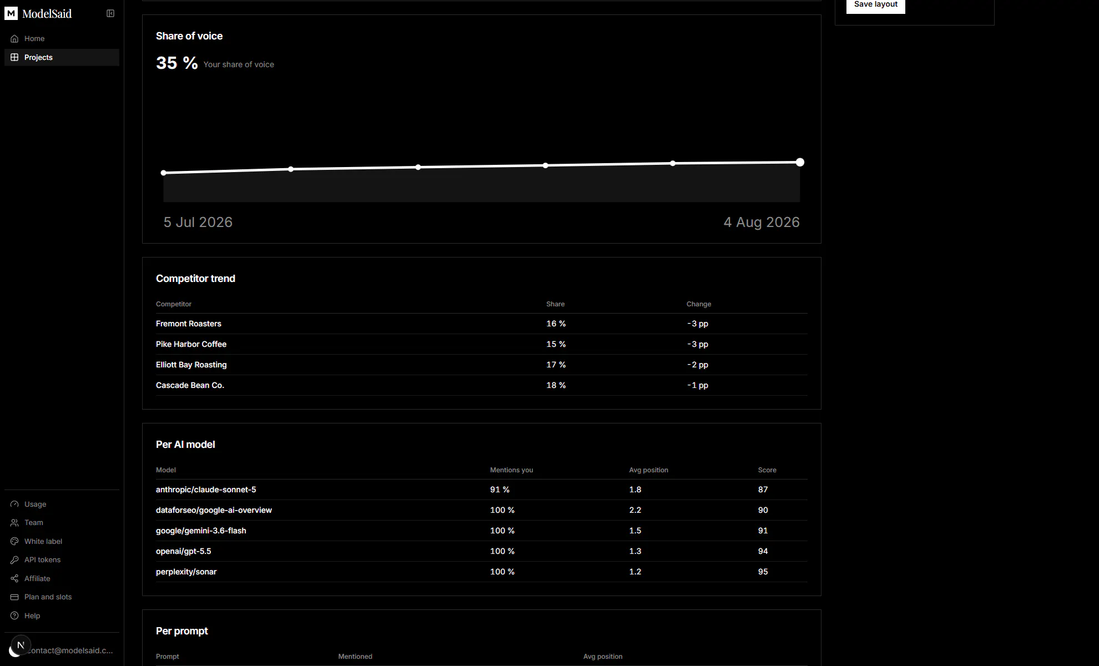Click the Share column header

(x=555, y=304)
